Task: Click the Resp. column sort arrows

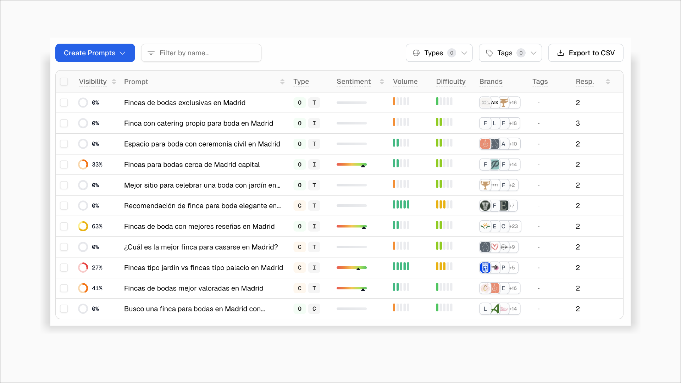Action: click(x=608, y=82)
